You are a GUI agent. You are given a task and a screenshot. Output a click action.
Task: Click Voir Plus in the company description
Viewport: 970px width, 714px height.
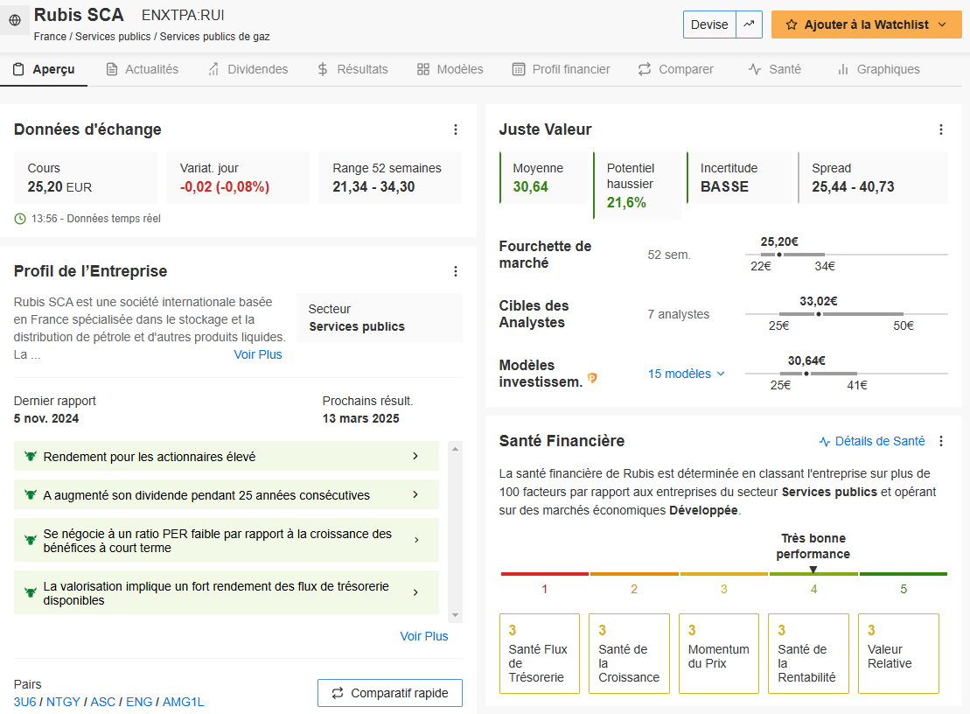tap(258, 354)
